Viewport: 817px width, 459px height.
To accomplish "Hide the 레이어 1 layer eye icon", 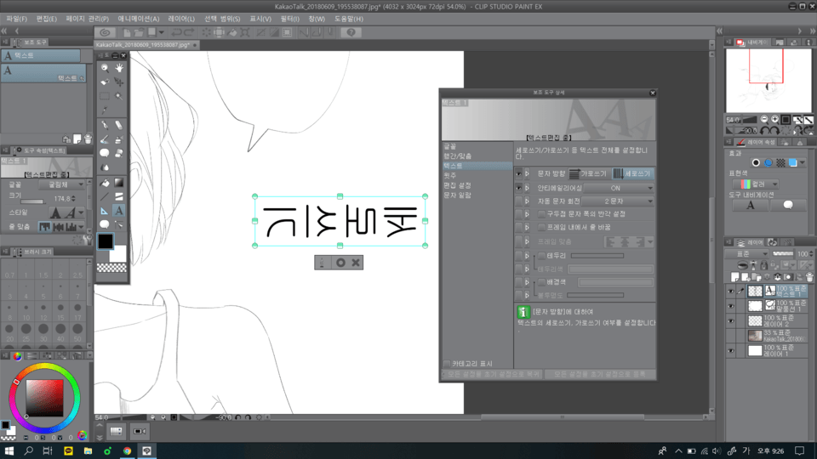I will click(x=730, y=351).
